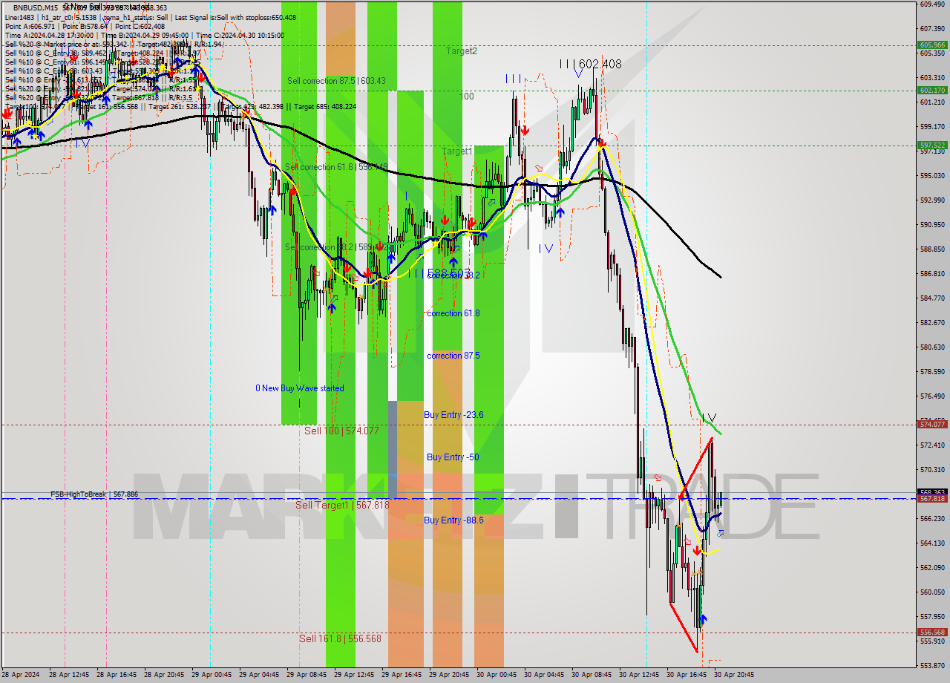Click the green 602.170 price tag
The height and width of the screenshot is (683, 950).
coord(933,91)
